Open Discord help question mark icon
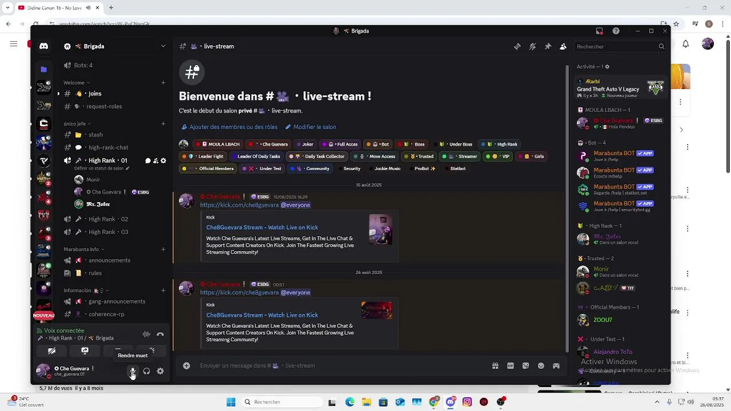The width and height of the screenshot is (731, 411). point(616,31)
